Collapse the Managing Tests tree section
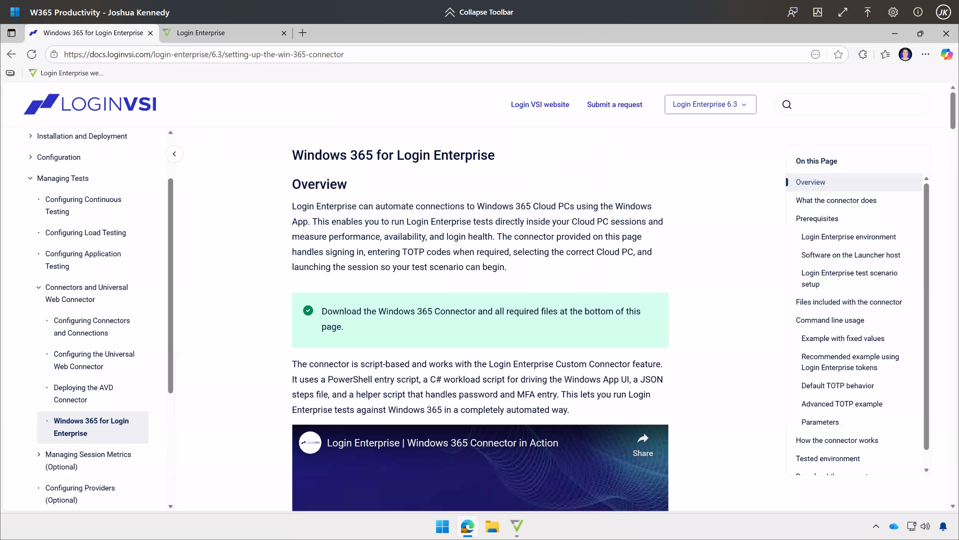Screen dimensions: 959x540 (31, 178)
